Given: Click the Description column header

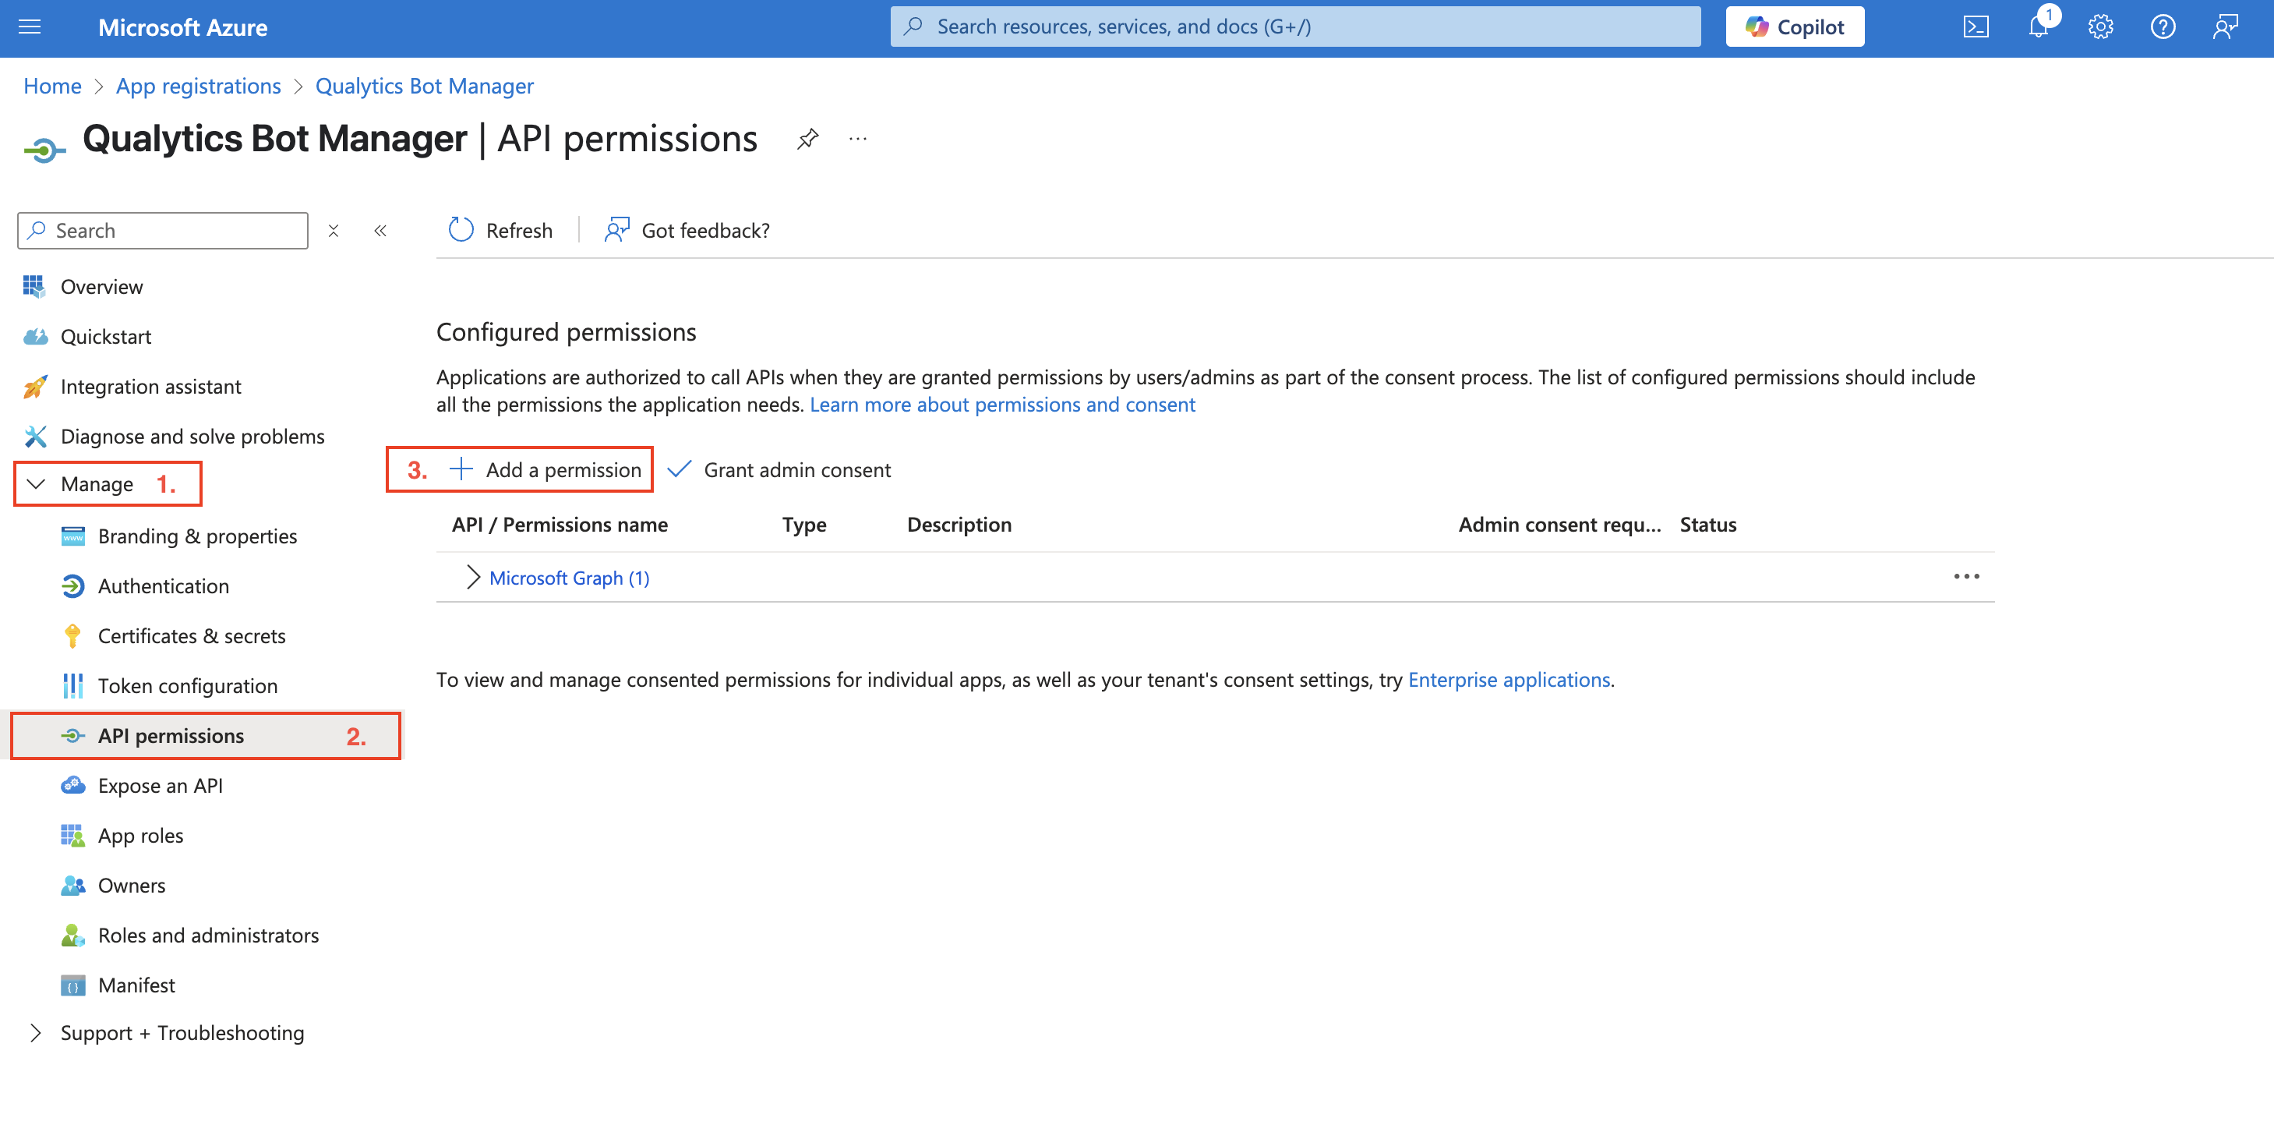Looking at the screenshot, I should 959,525.
